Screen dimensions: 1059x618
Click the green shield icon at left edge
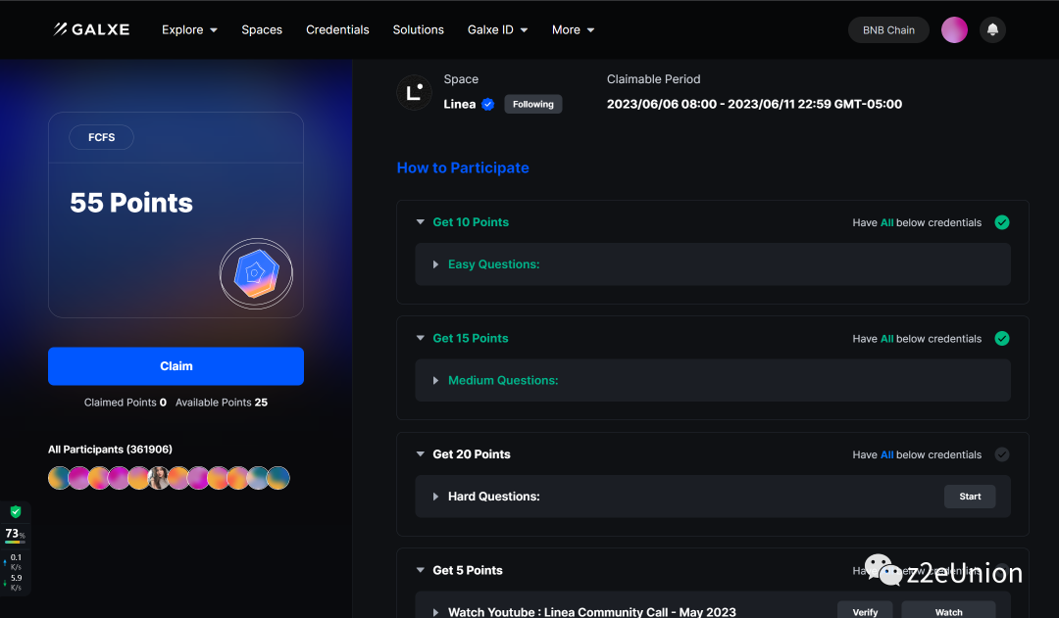(x=16, y=511)
